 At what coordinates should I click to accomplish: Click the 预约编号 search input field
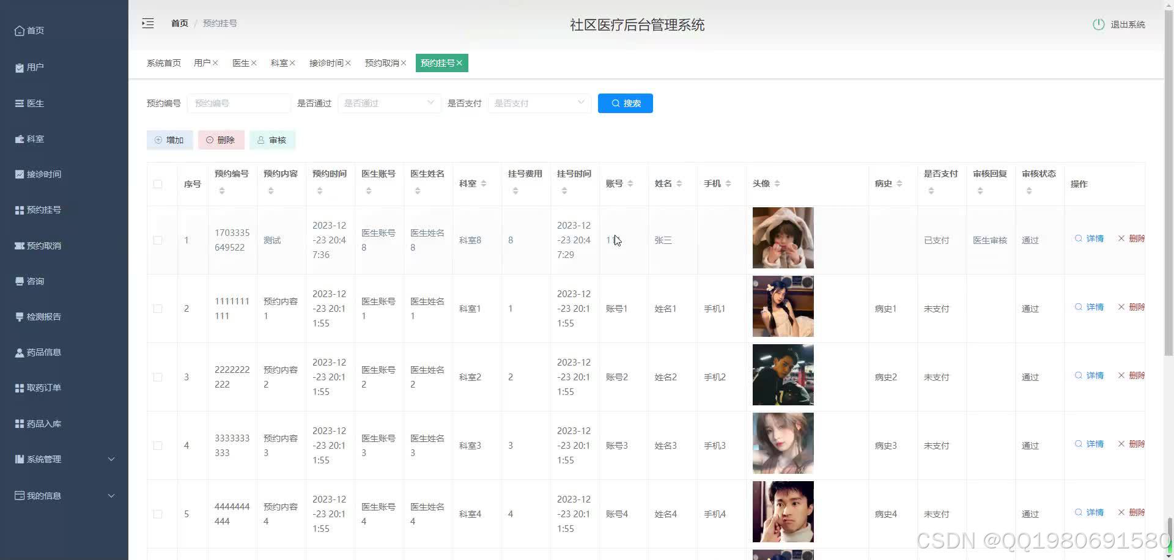coord(239,103)
